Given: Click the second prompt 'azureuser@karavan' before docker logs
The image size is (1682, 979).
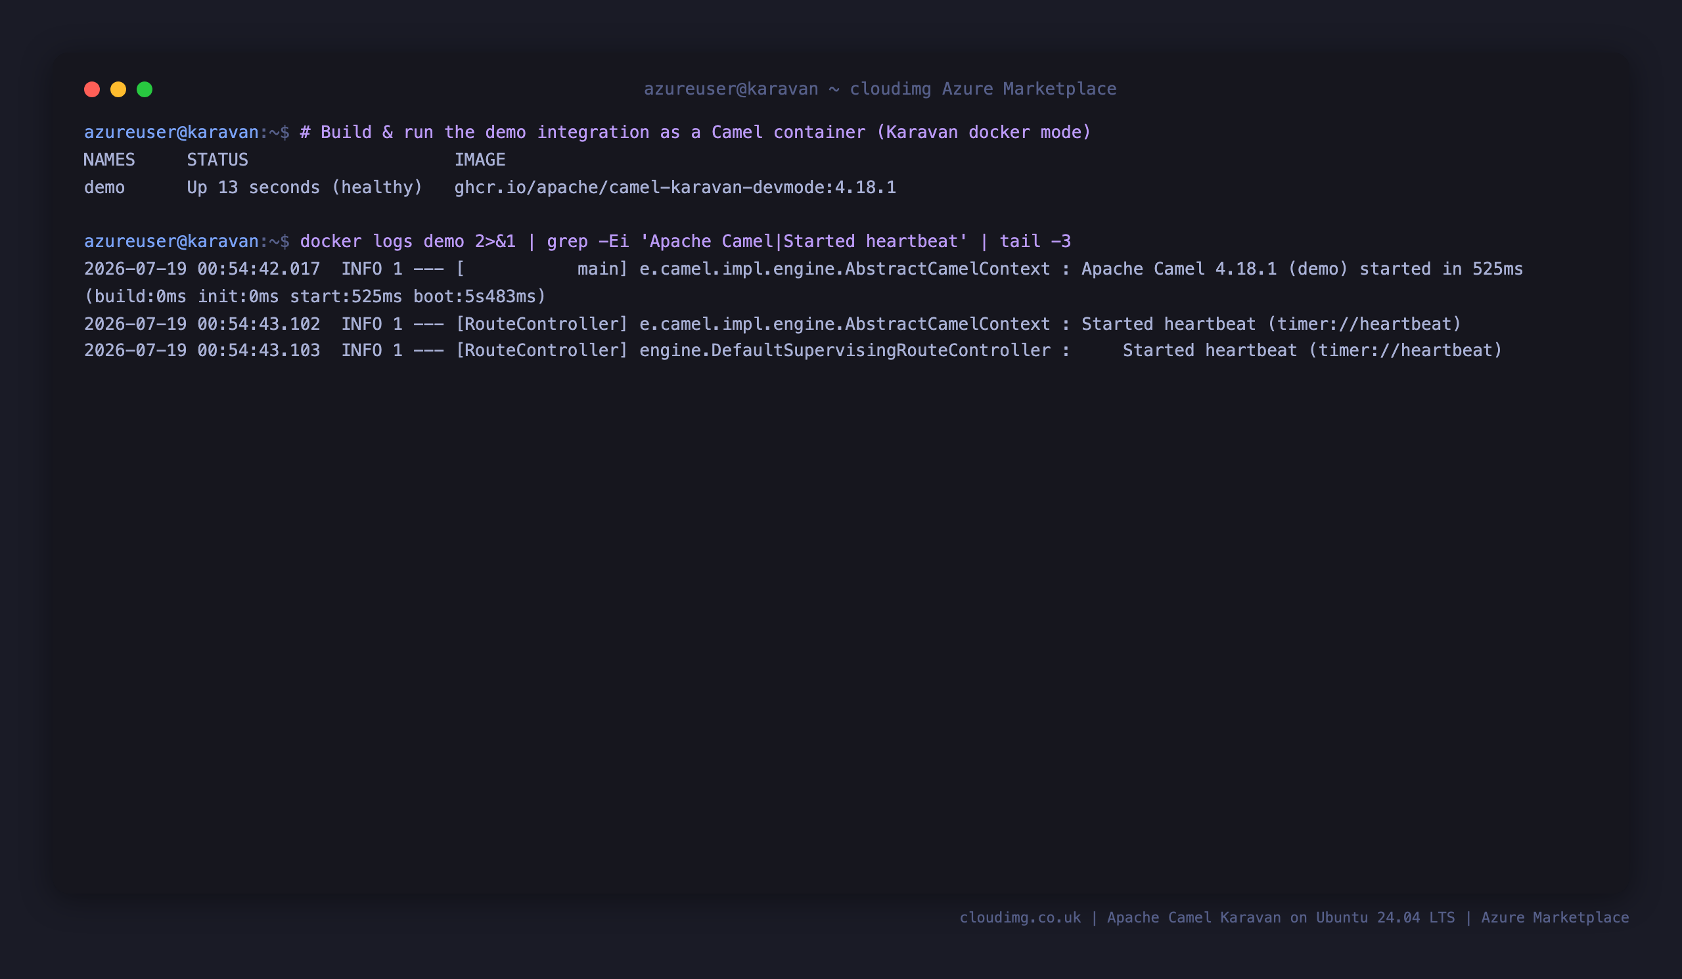Looking at the screenshot, I should [171, 241].
